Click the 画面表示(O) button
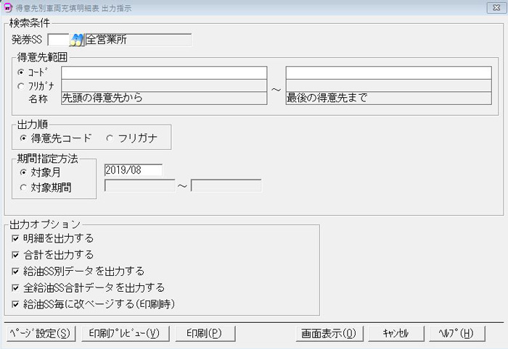Viewport: 508px width, 349px height. click(329, 333)
